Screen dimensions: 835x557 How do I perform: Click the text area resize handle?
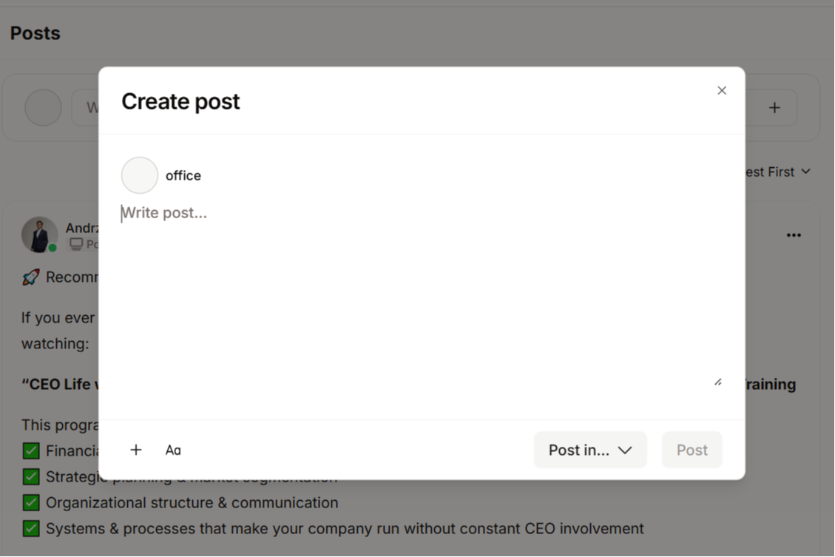[717, 382]
